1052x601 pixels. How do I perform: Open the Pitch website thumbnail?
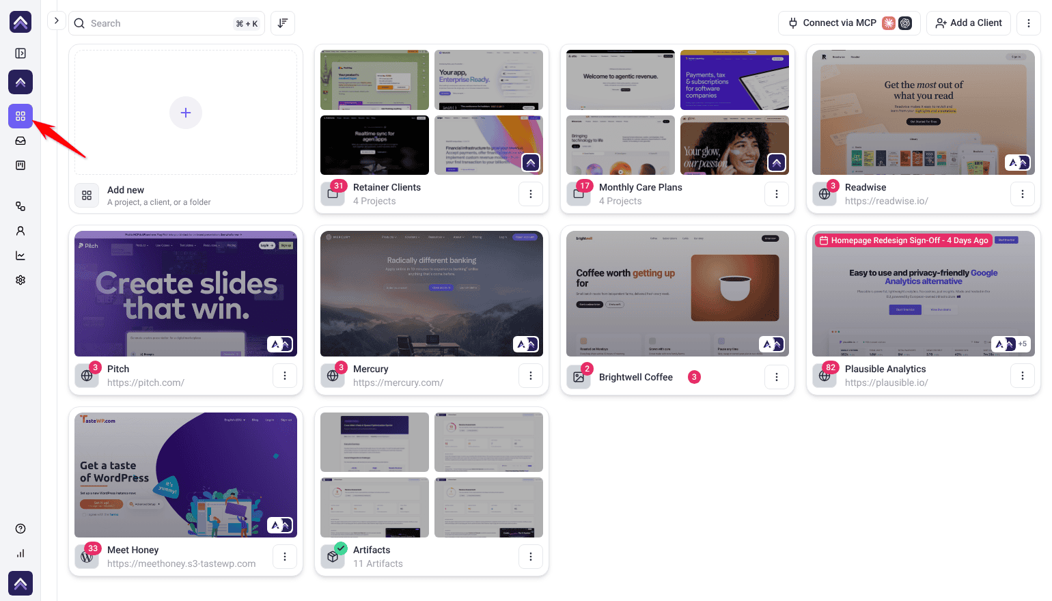[x=186, y=294]
